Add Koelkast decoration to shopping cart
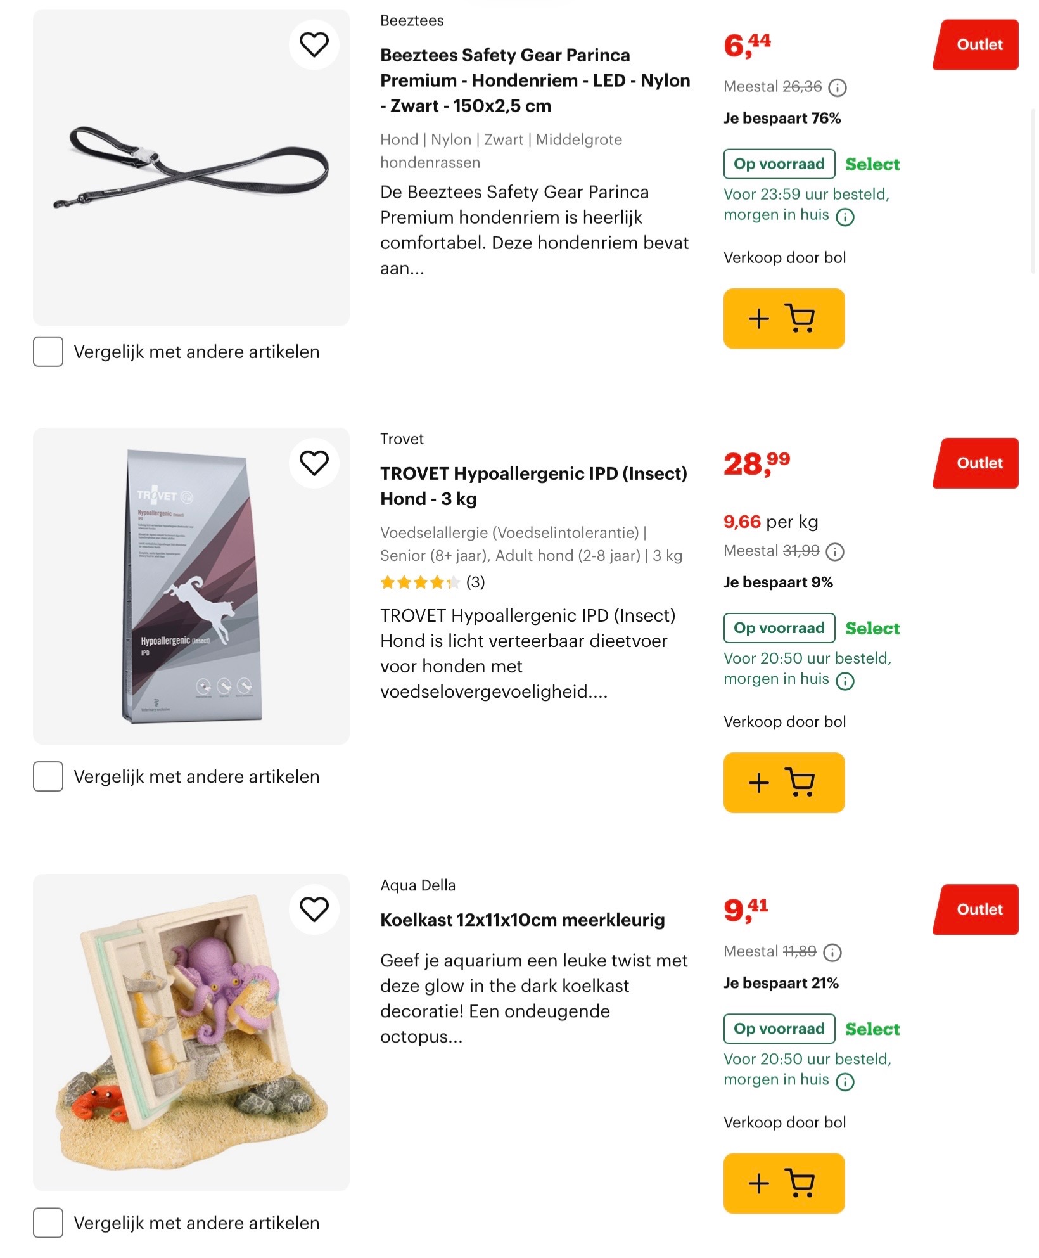 click(784, 1183)
